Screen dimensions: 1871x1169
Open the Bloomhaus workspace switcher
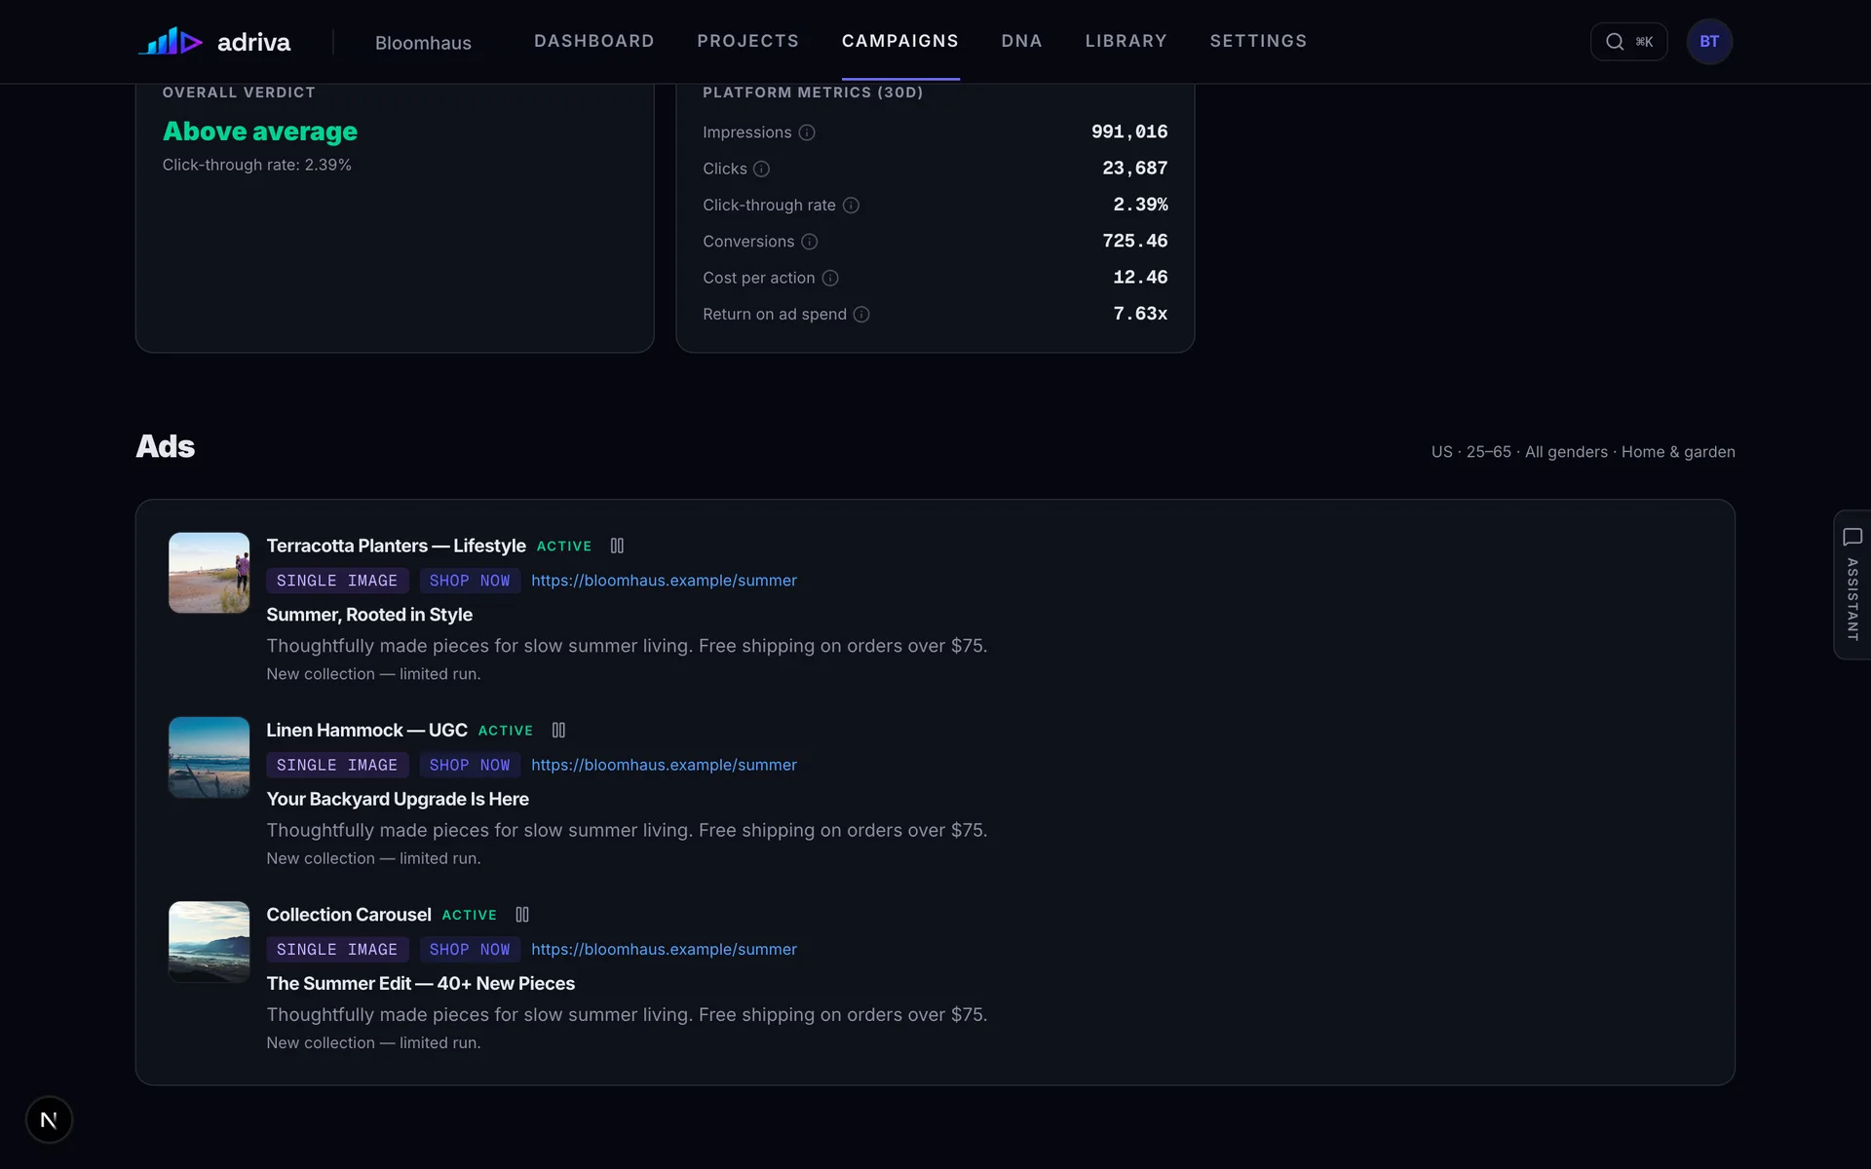pyautogui.click(x=423, y=43)
